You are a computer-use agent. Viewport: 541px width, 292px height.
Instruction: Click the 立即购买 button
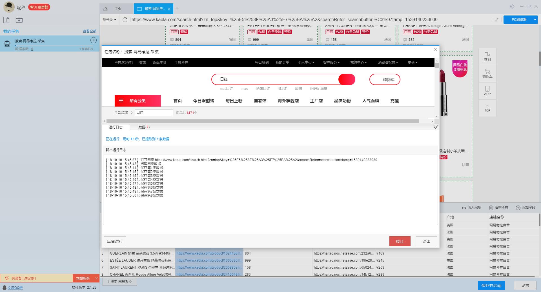pyautogui.click(x=83, y=278)
